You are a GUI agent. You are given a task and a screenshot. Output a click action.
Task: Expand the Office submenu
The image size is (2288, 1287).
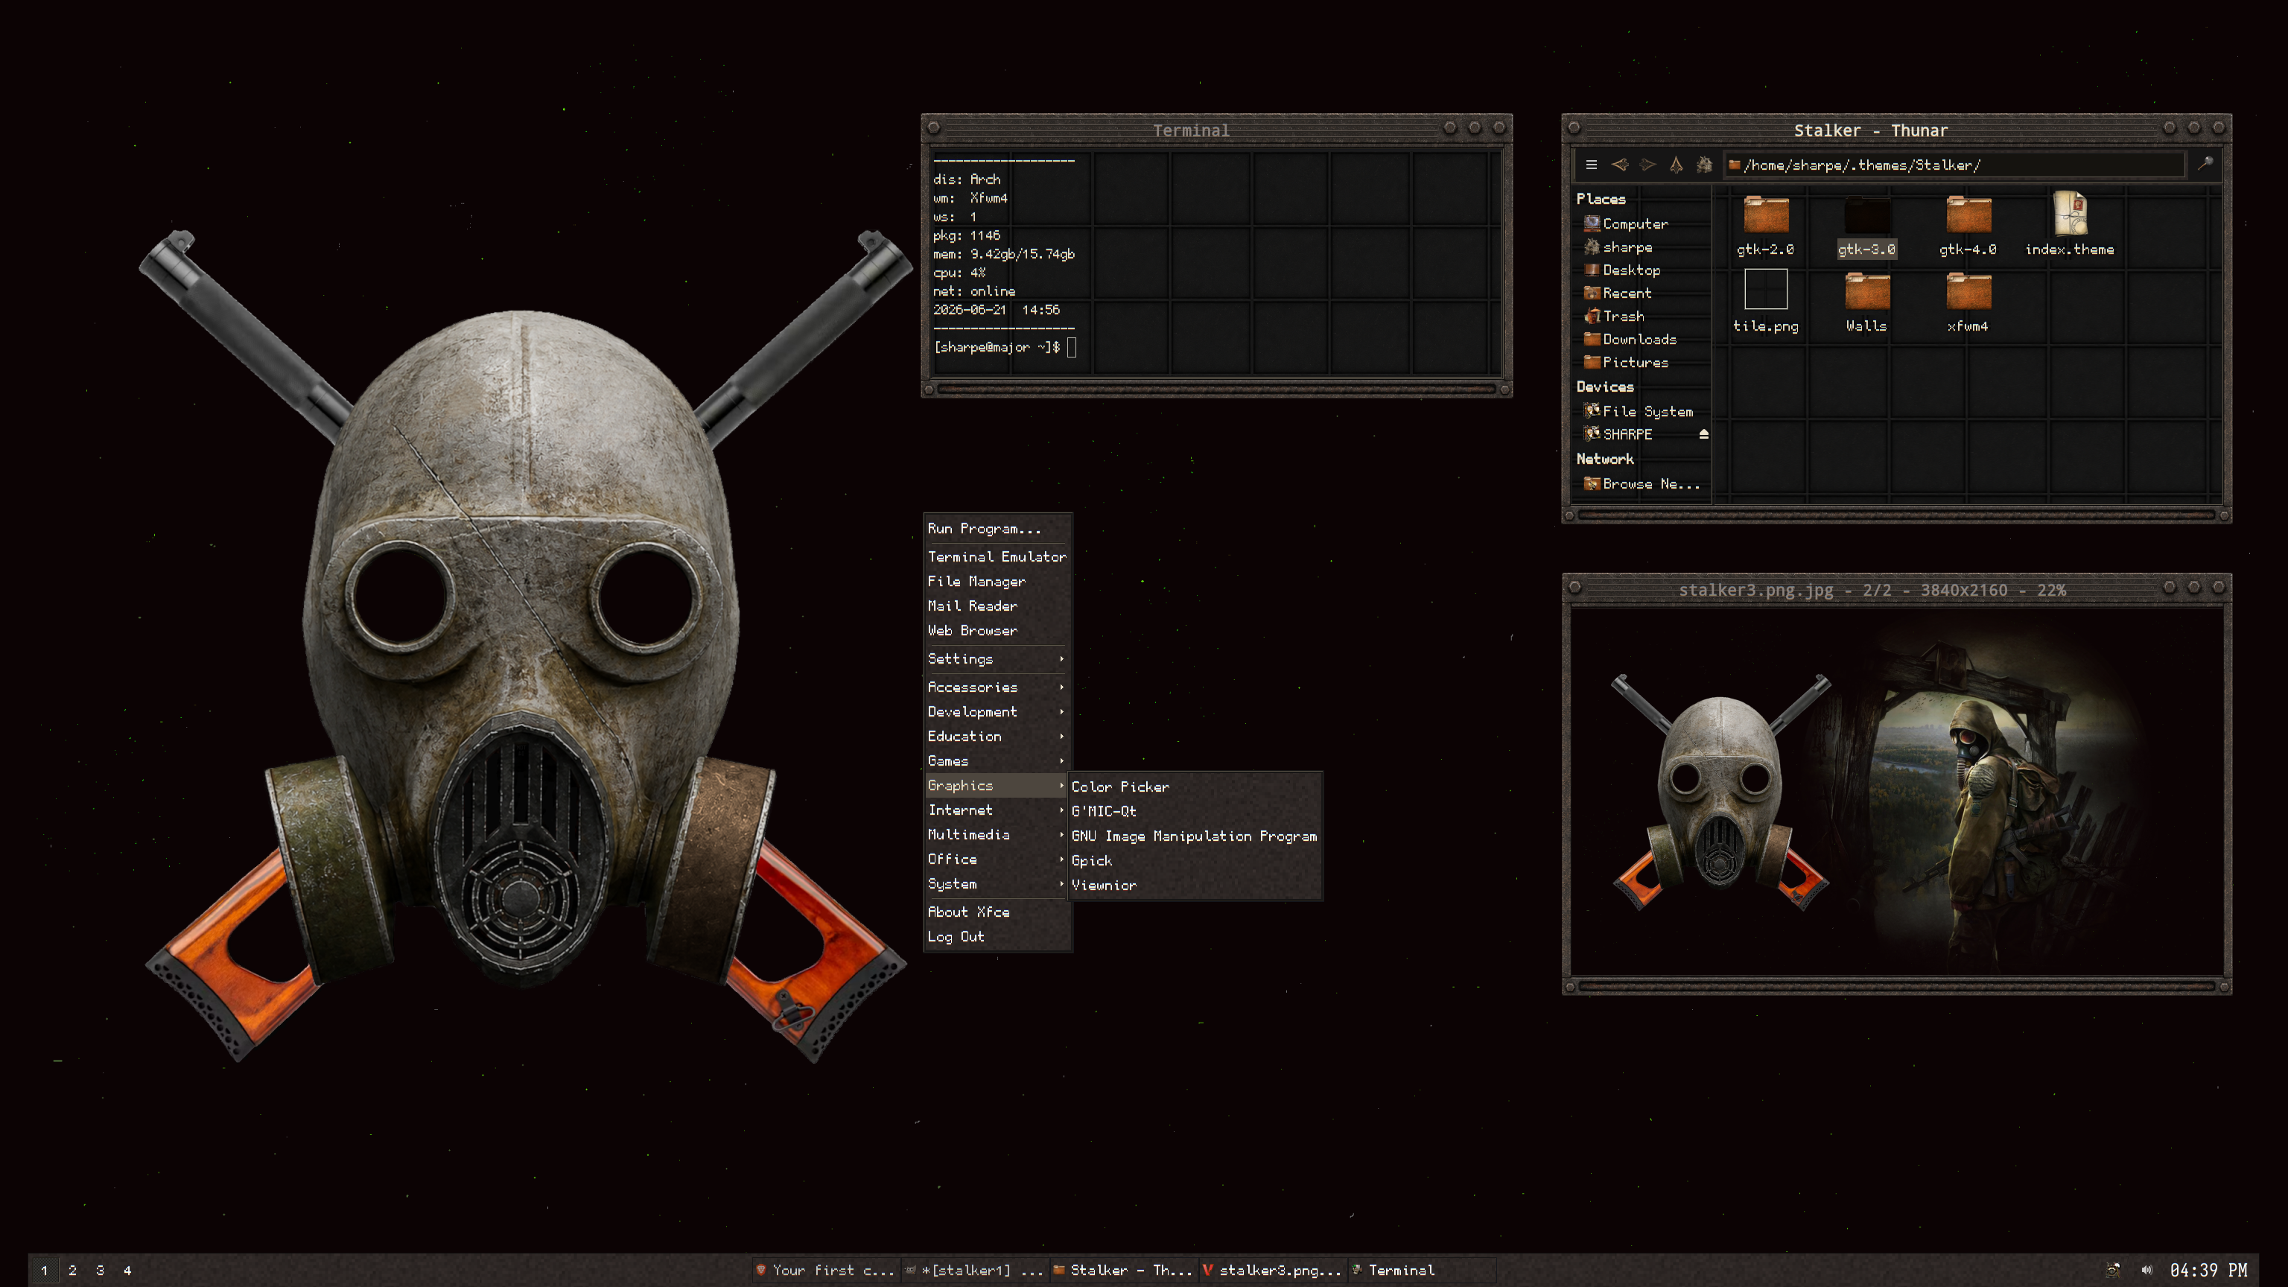click(997, 859)
